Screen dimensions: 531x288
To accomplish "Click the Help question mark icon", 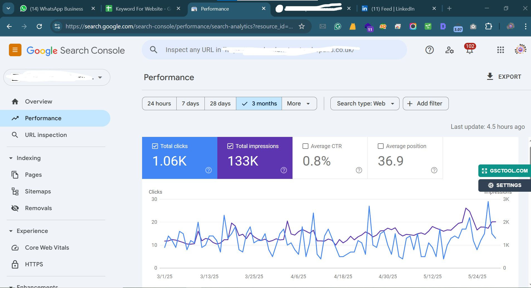I will point(429,50).
